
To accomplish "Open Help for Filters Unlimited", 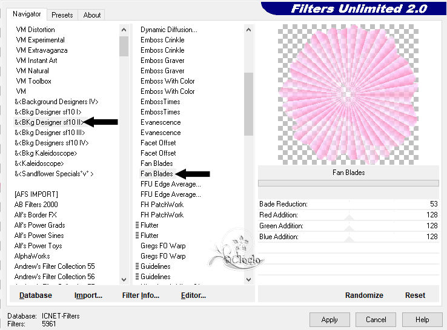I will pos(422,320).
